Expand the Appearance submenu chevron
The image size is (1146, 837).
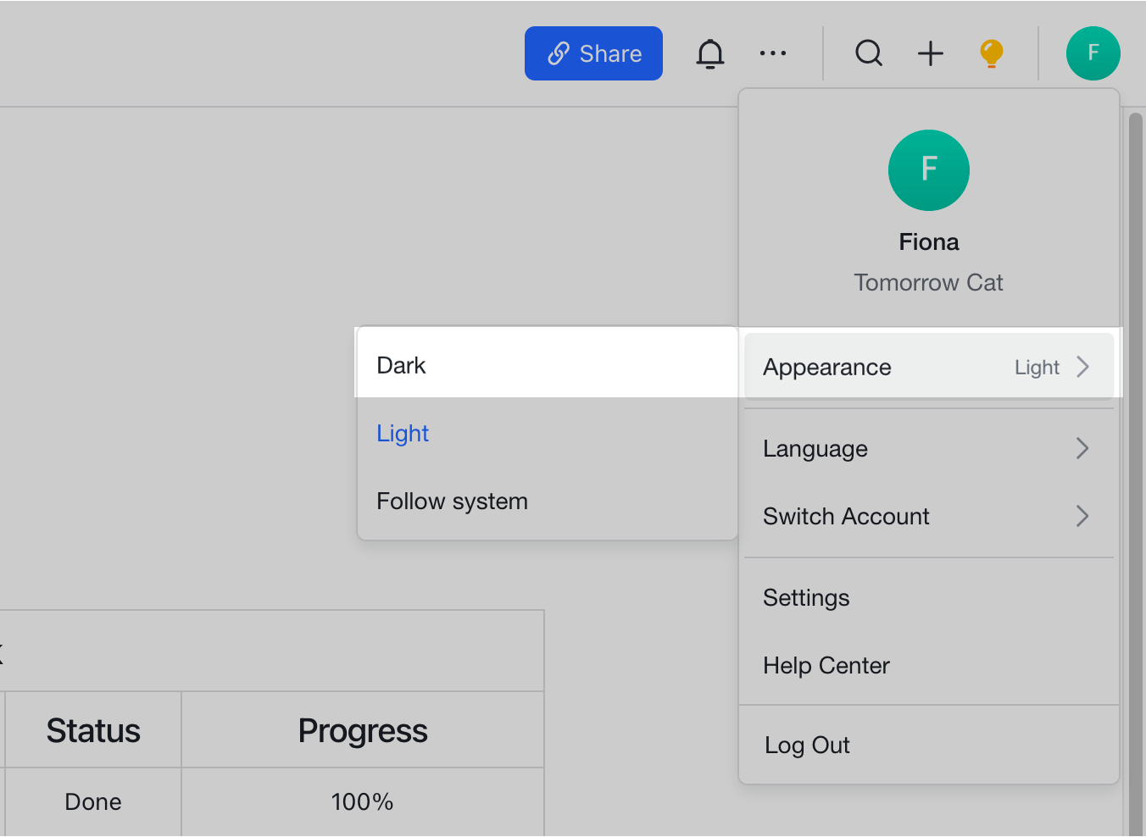[x=1082, y=367]
